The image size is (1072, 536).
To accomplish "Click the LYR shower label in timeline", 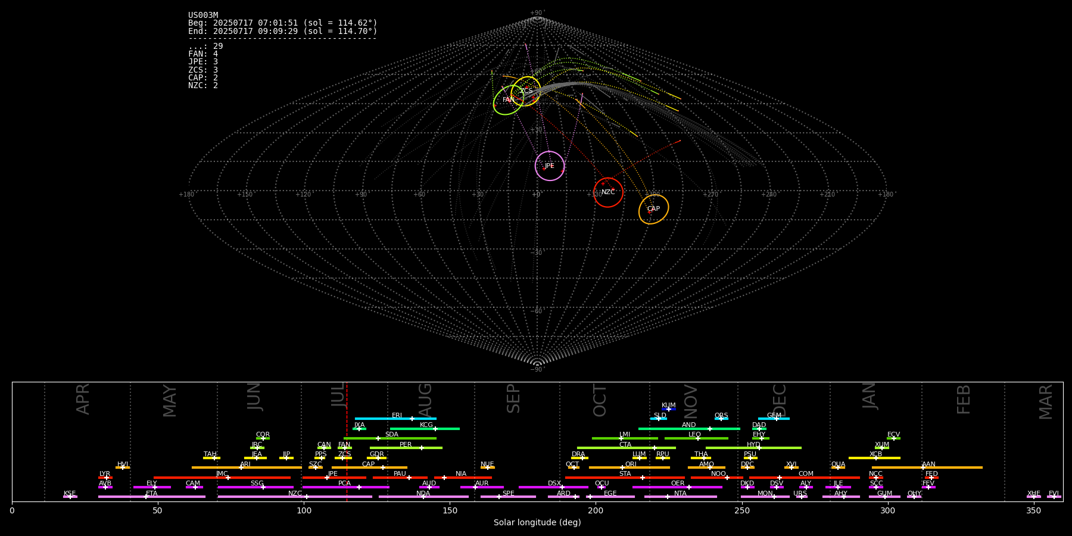I will [x=105, y=474].
